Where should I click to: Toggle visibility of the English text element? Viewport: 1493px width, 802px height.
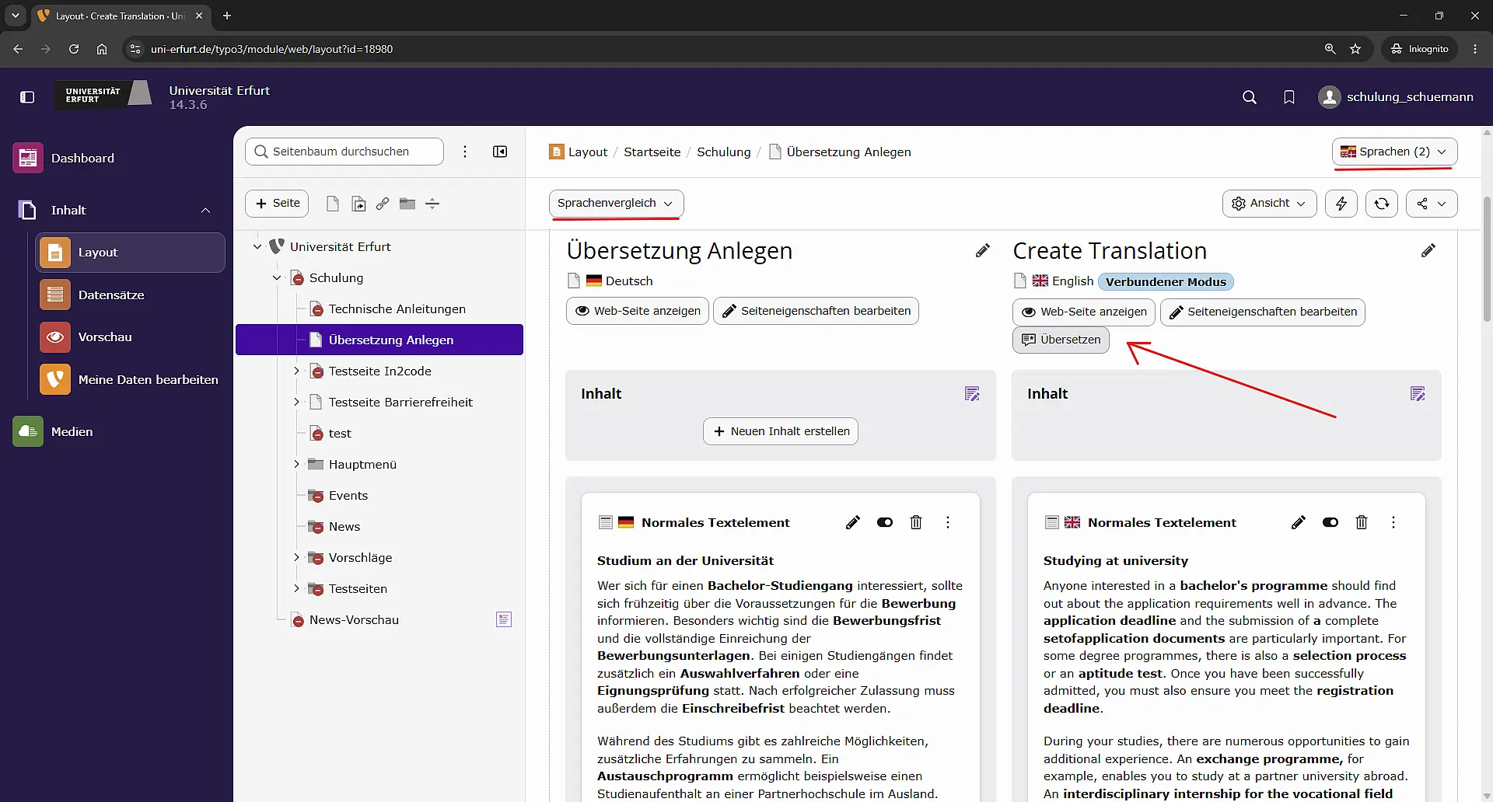[1330, 522]
